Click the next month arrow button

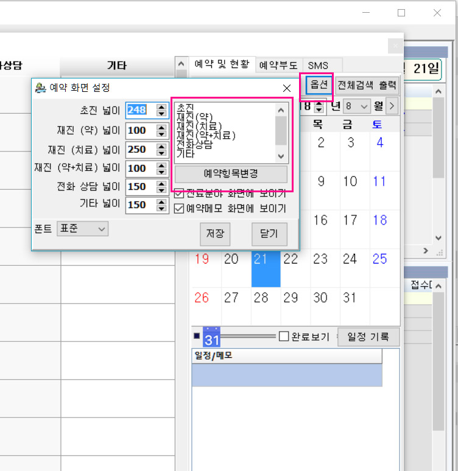(392, 106)
